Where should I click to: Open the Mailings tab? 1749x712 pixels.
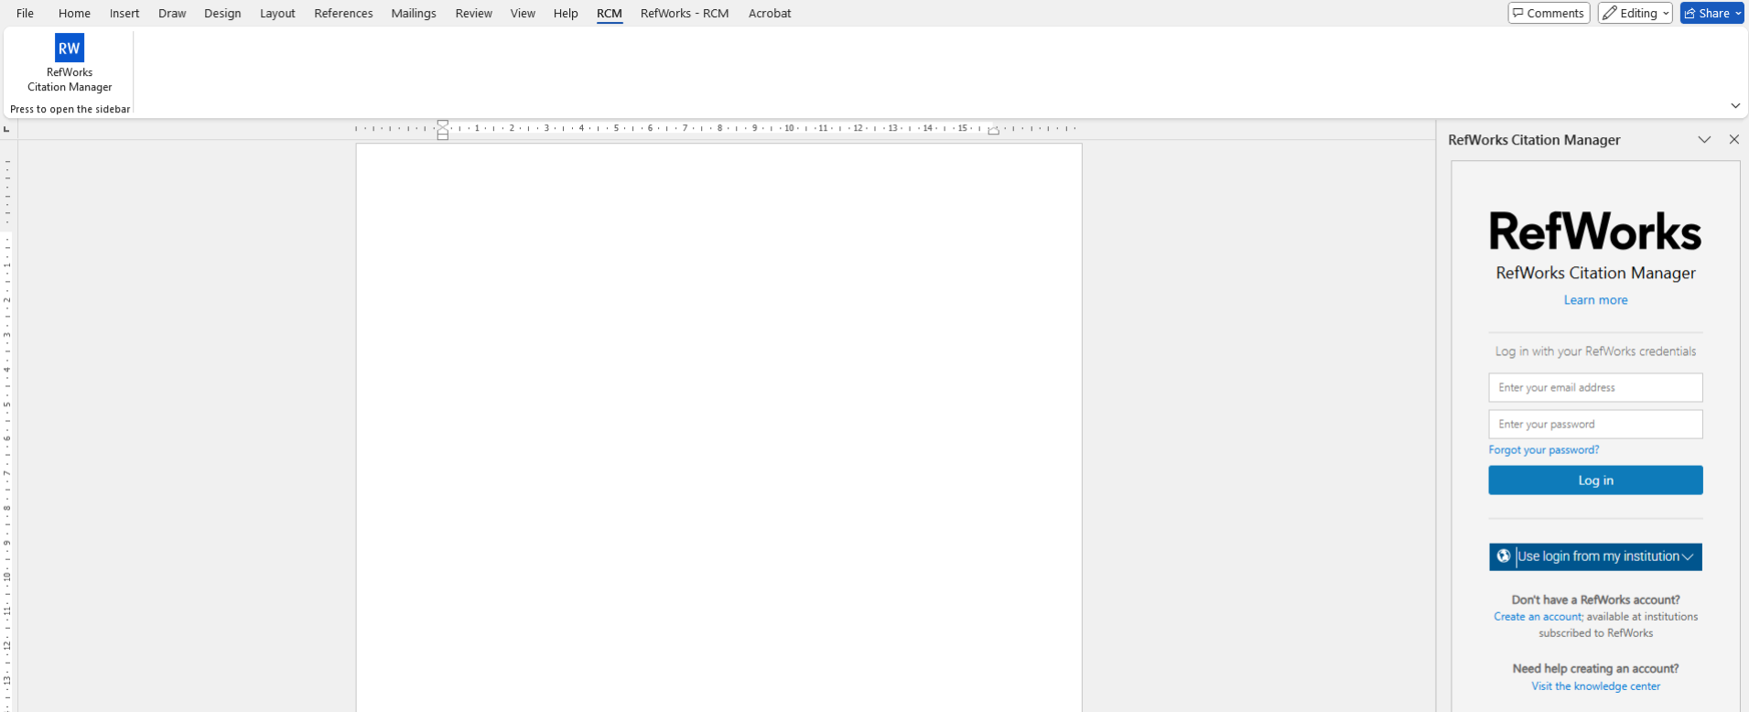(x=414, y=13)
